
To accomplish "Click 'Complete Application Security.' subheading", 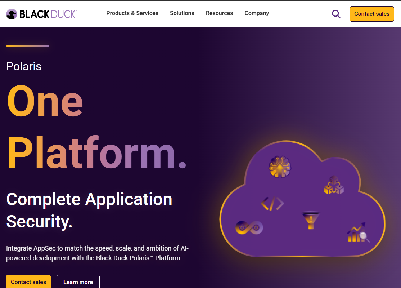I will pos(89,210).
